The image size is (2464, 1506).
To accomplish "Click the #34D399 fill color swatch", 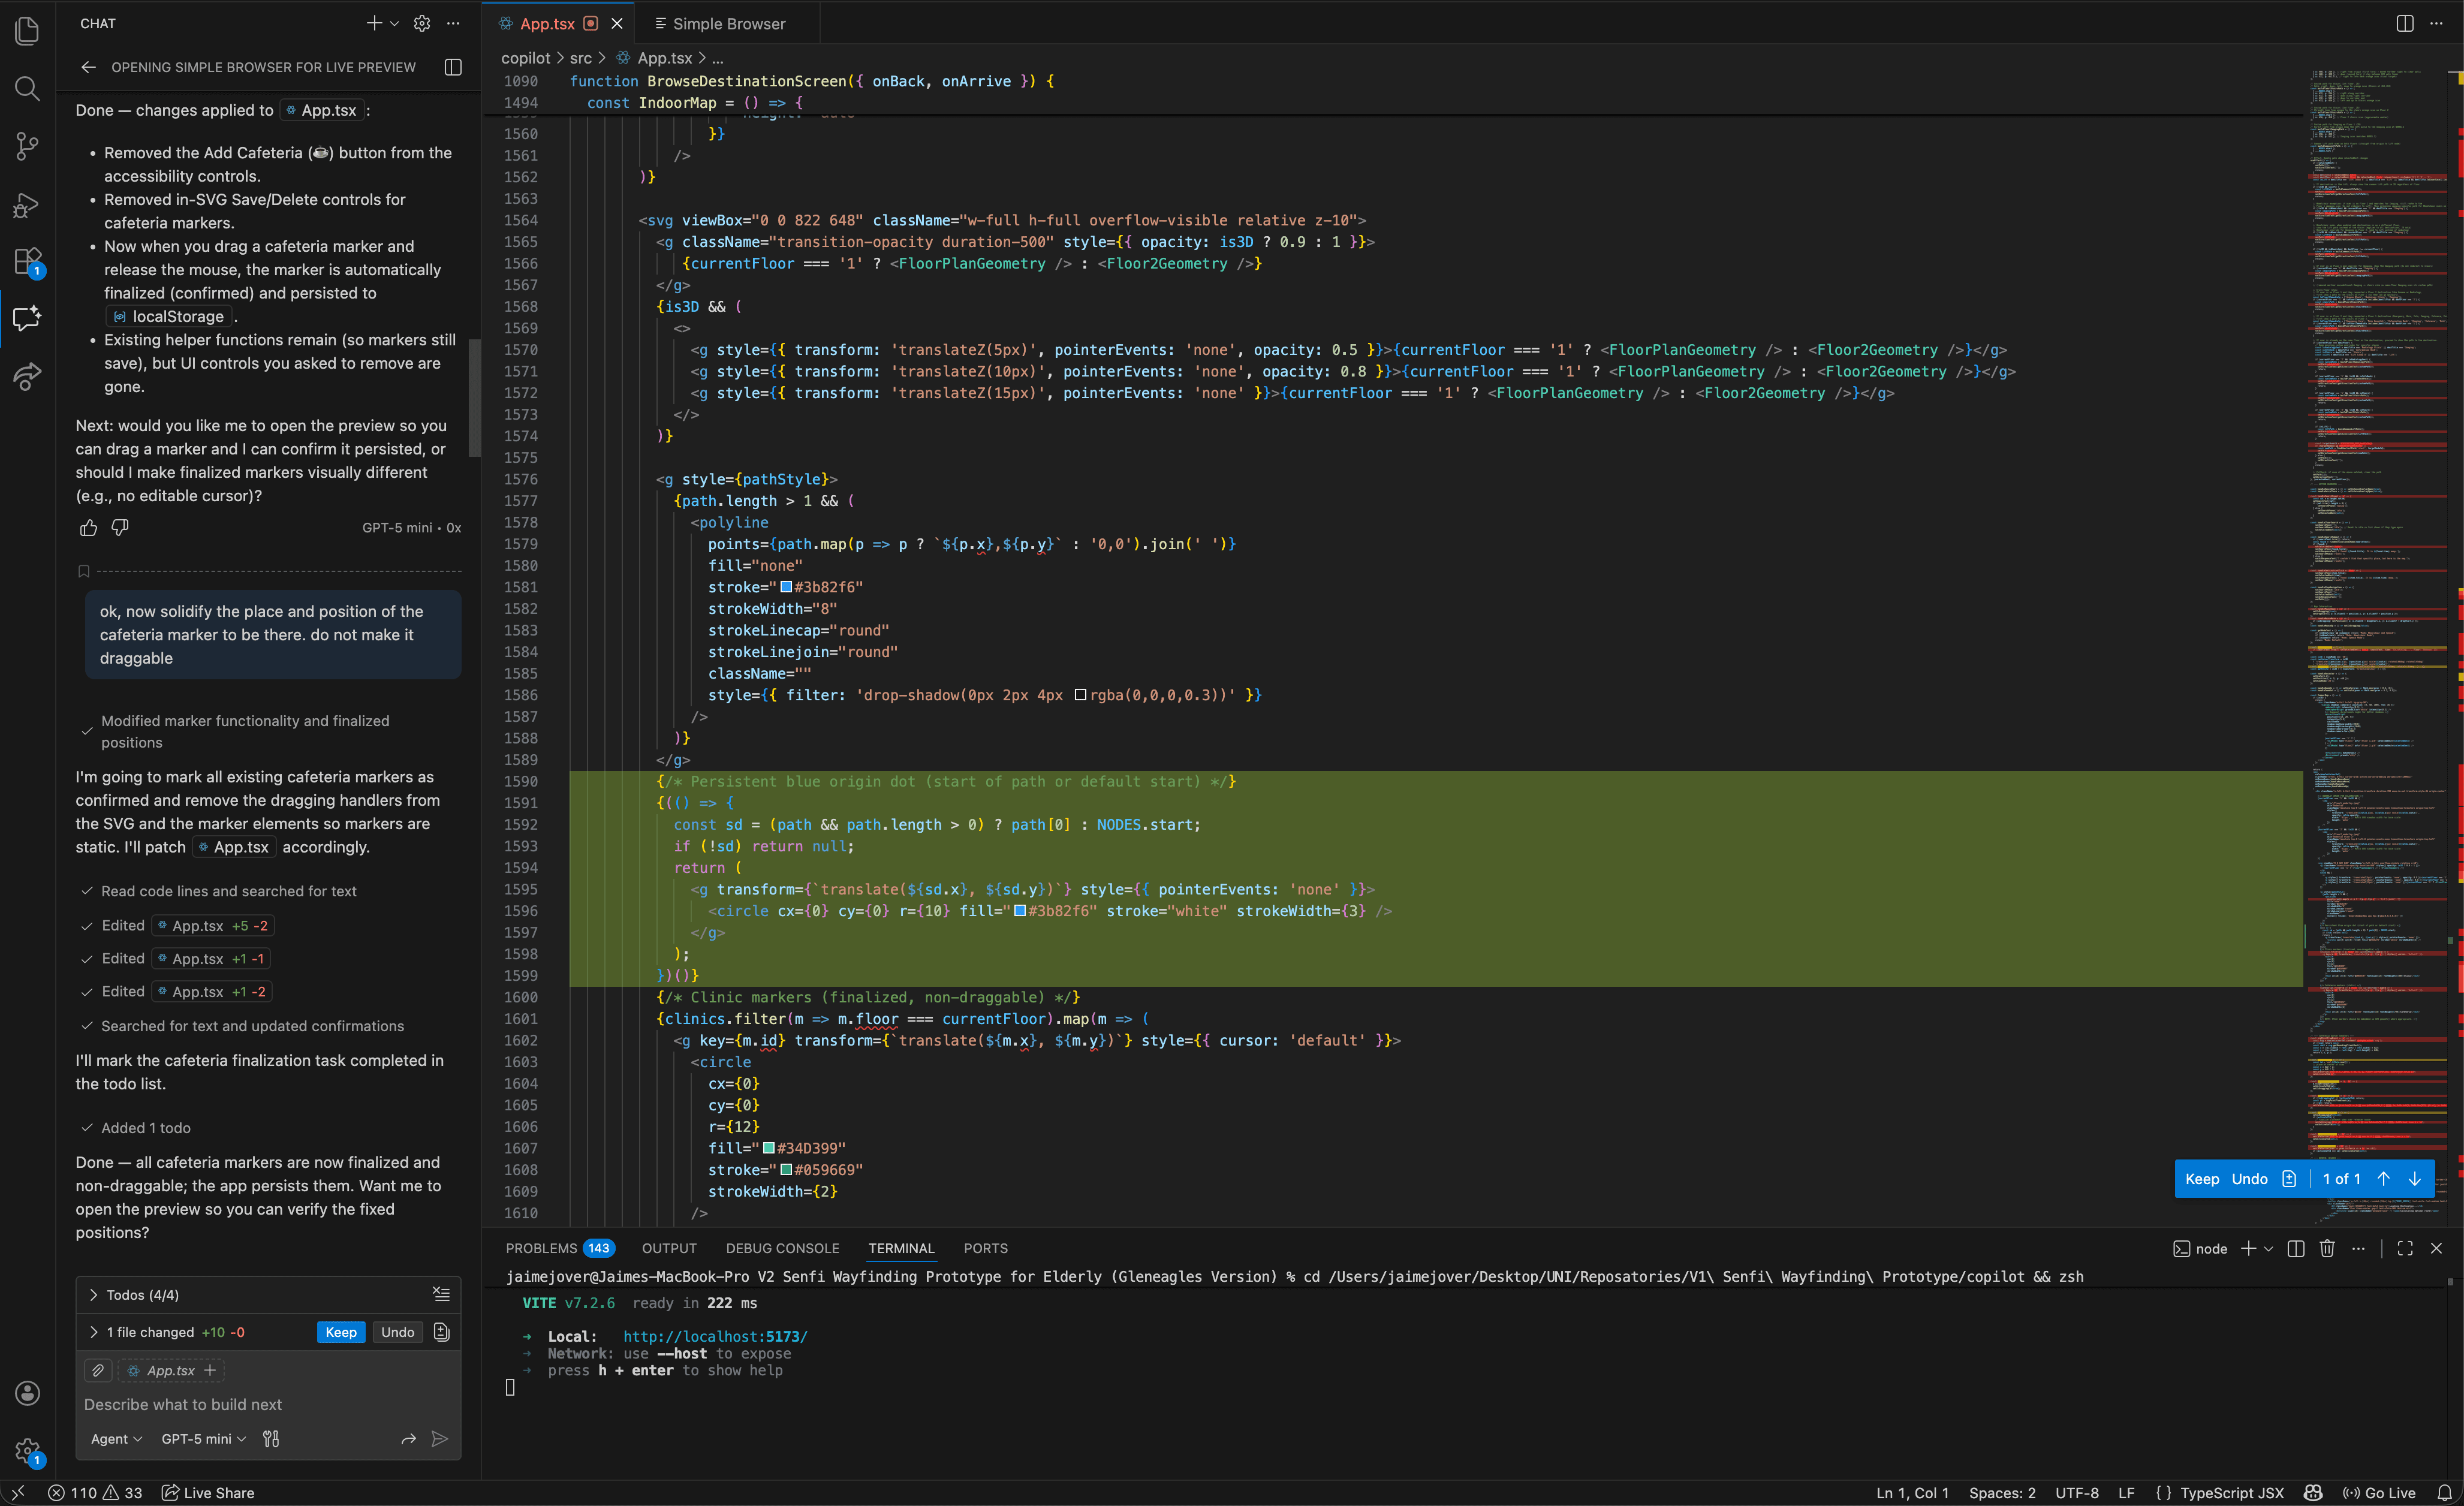I will (x=768, y=1148).
